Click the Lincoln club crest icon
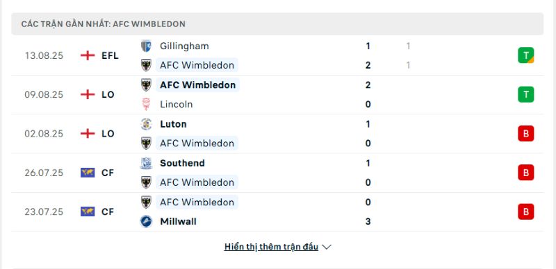 (x=146, y=105)
